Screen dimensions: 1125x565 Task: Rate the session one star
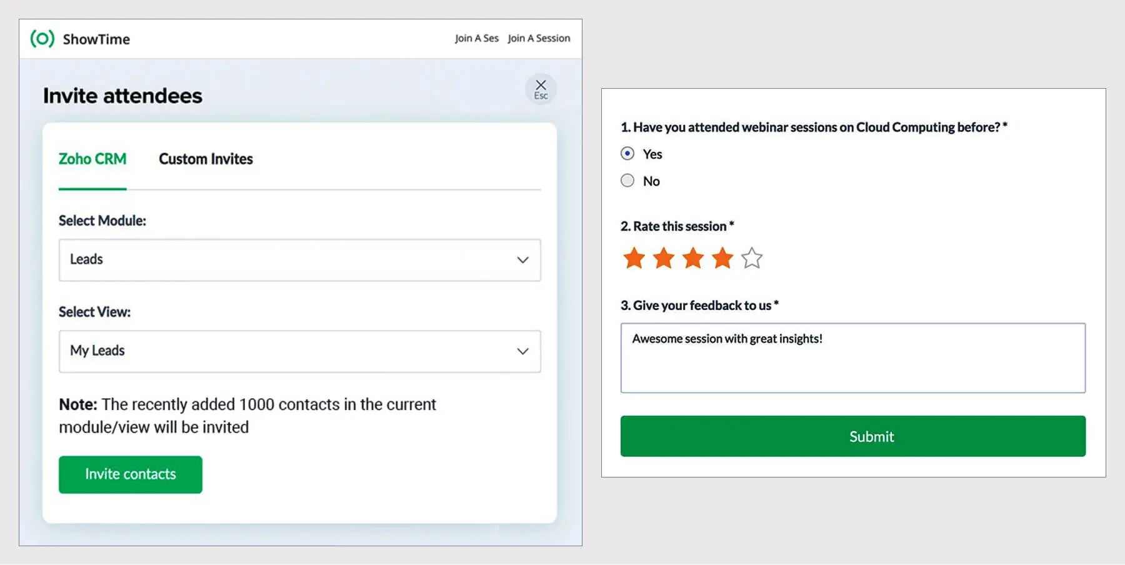[634, 257]
